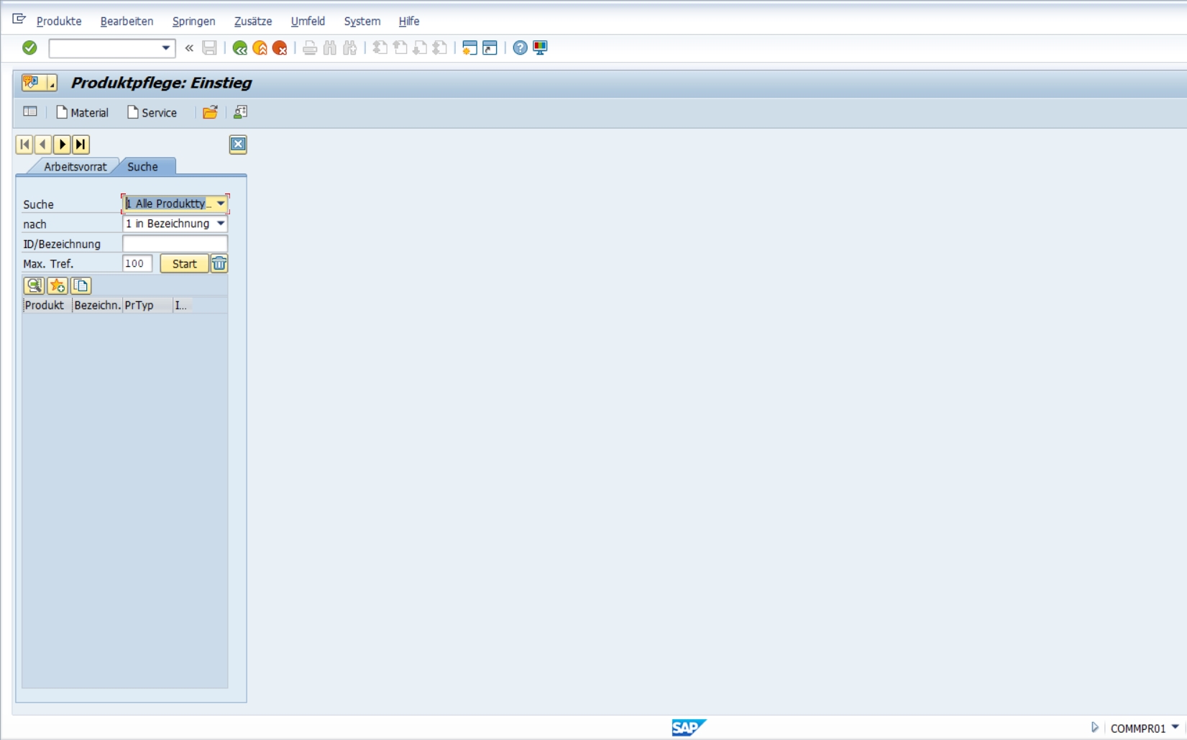
Task: Click the Bezeichn. column header
Action: click(x=97, y=306)
